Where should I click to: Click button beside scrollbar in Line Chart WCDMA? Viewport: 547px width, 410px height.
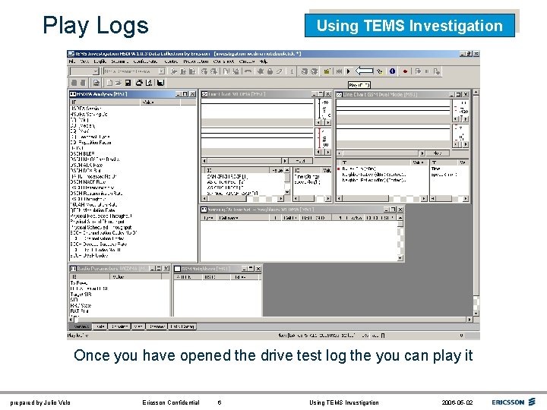[x=300, y=161]
